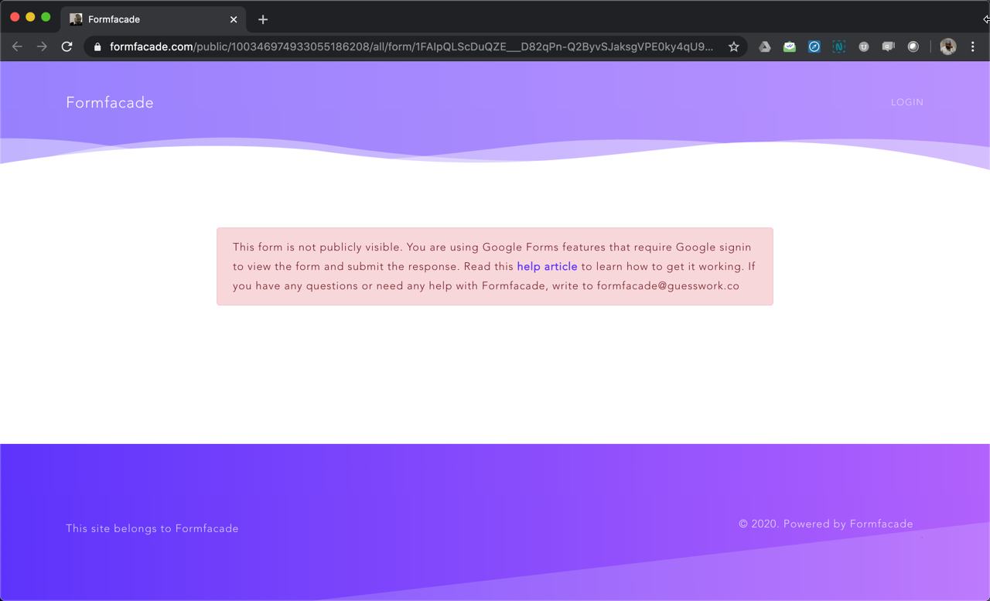Image resolution: width=990 pixels, height=601 pixels.
Task: Open the Chrome profile avatar
Action: 947,46
